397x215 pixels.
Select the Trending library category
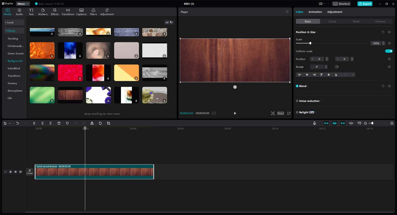click(x=13, y=38)
